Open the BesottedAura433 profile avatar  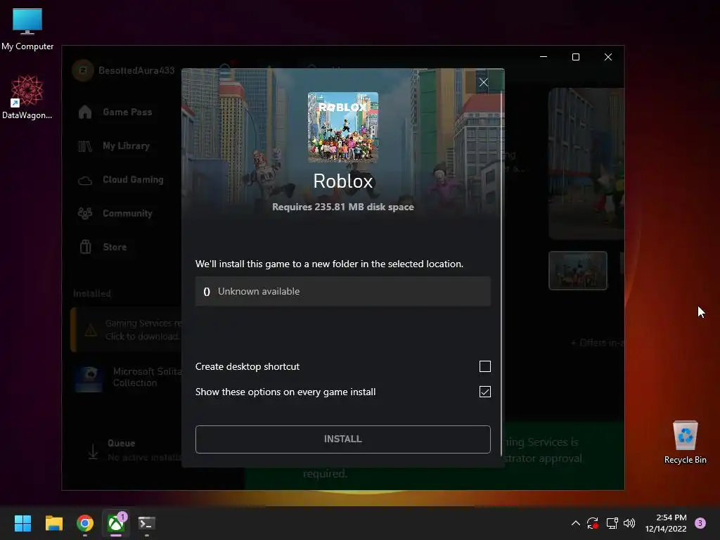pyautogui.click(x=83, y=70)
